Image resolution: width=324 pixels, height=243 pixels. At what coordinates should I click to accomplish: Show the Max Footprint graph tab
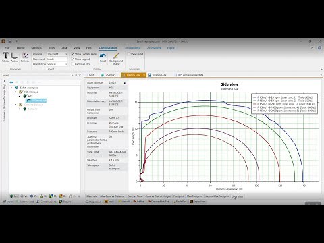pos(194,196)
